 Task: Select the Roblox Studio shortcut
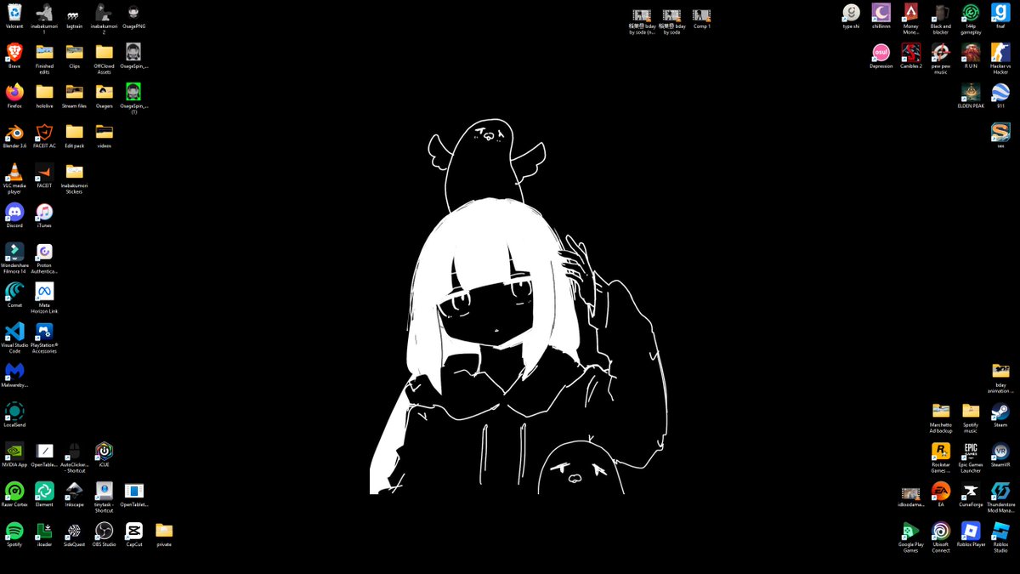[x=1000, y=531]
